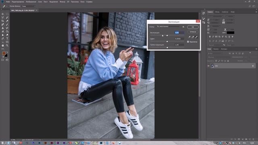This screenshot has height=145, width=258.
Task: Reset default foreground and background colors
Action: point(3,56)
